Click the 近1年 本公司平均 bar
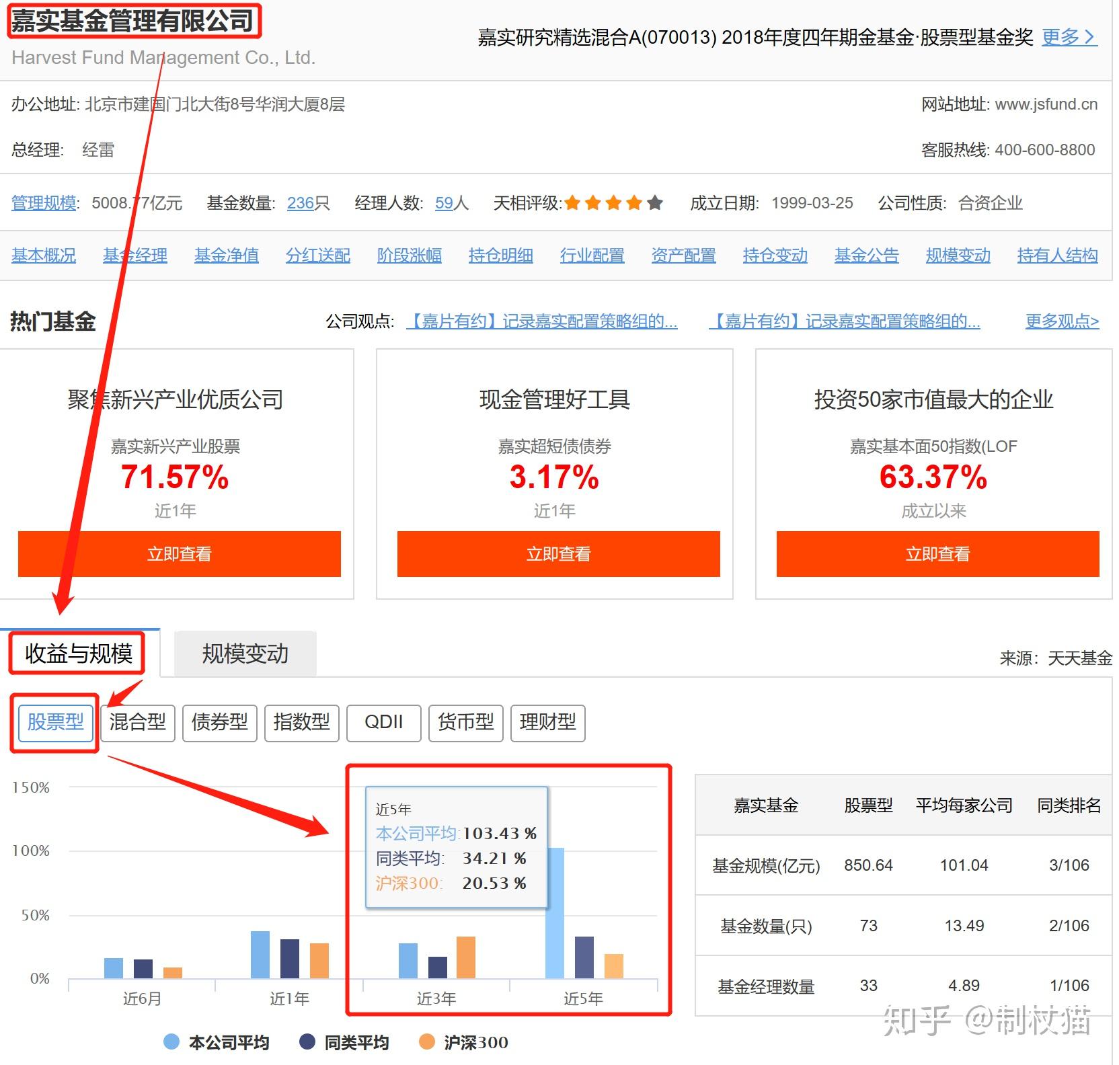 [260, 955]
